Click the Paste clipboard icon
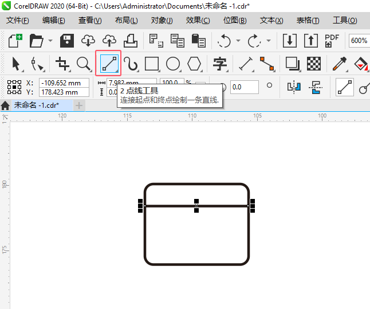Viewport: 370px width, 309px height. tap(198, 41)
